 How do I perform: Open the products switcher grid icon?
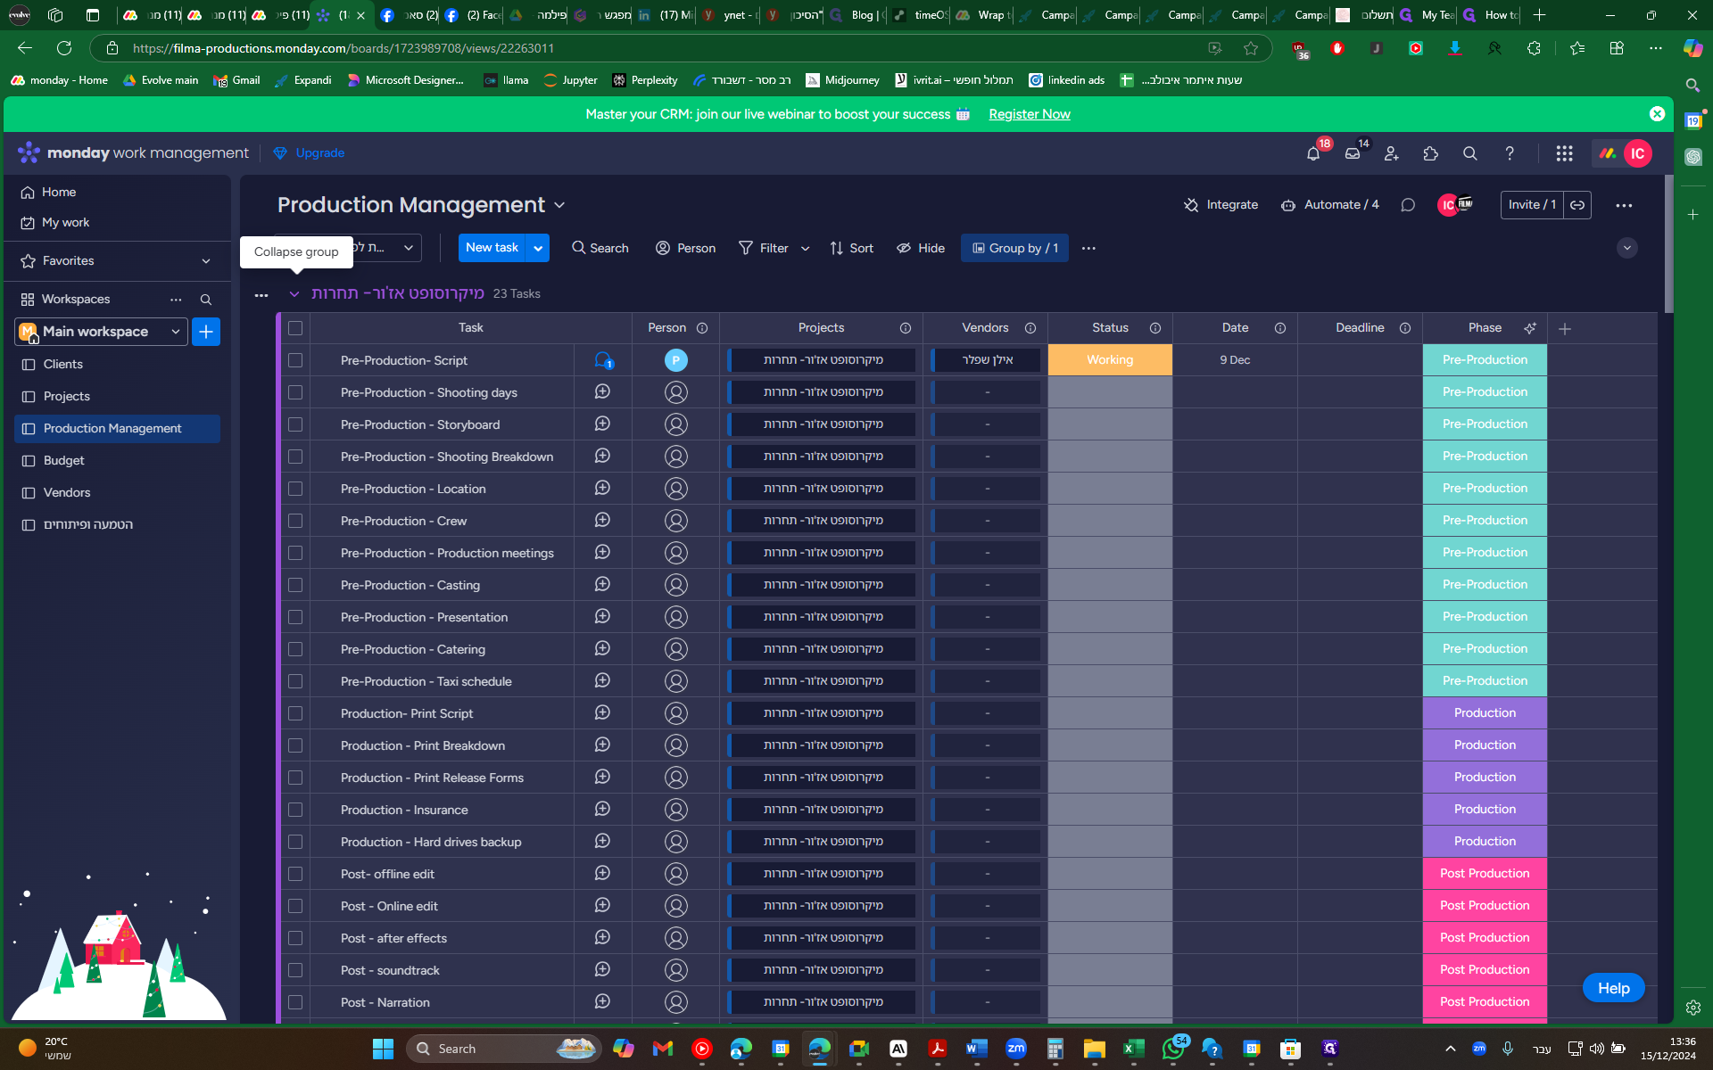[x=1564, y=153]
